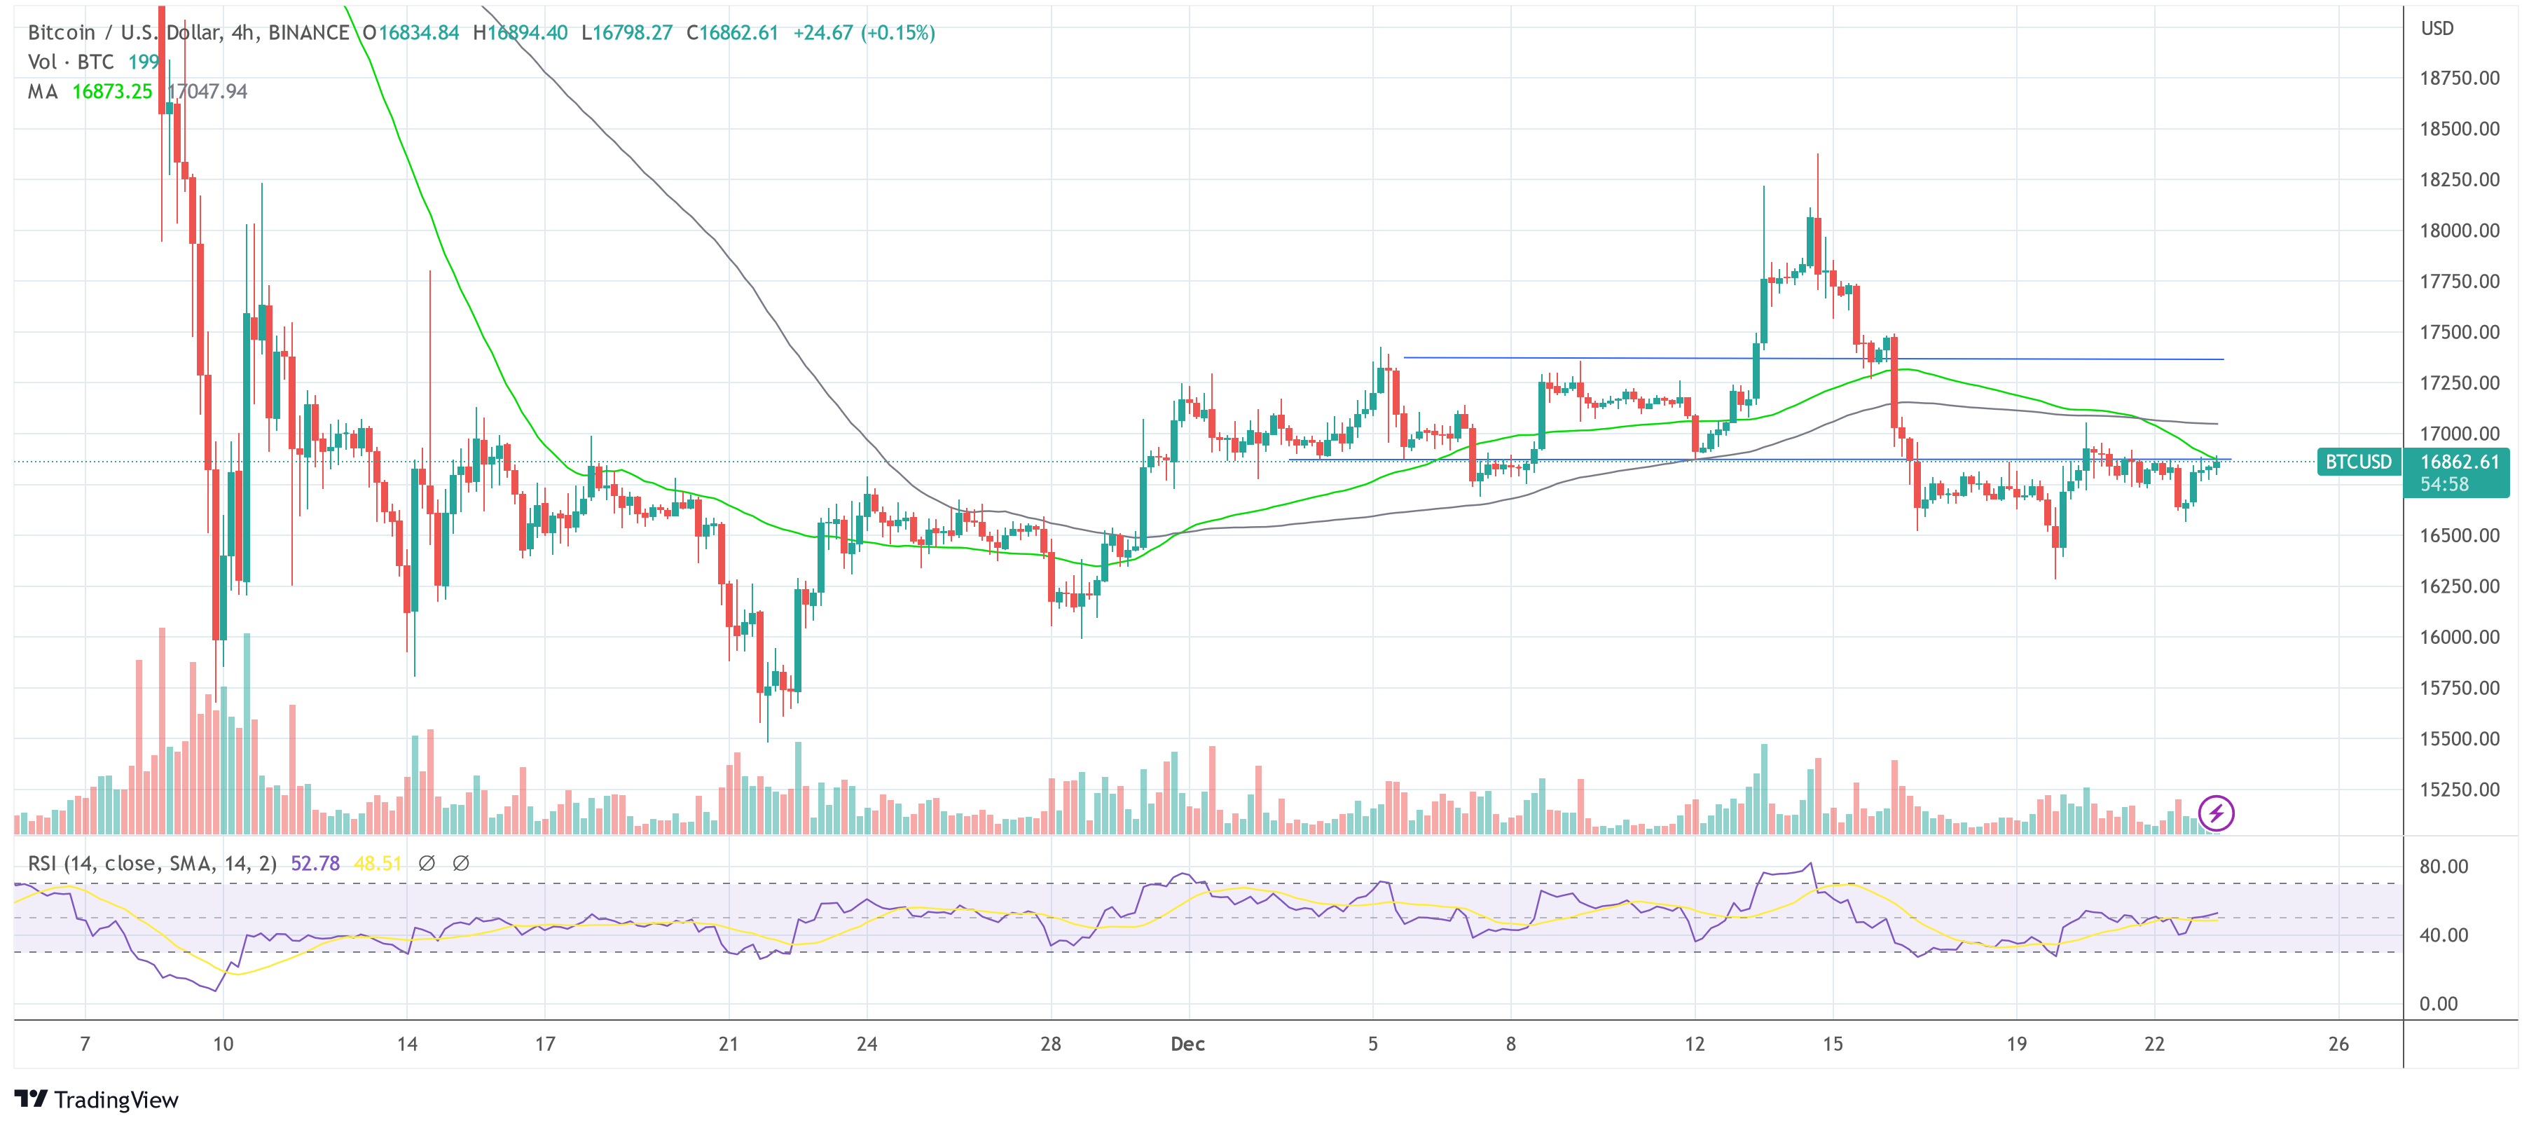
Task: Click the 17500.00 price axis label
Action: (2459, 332)
